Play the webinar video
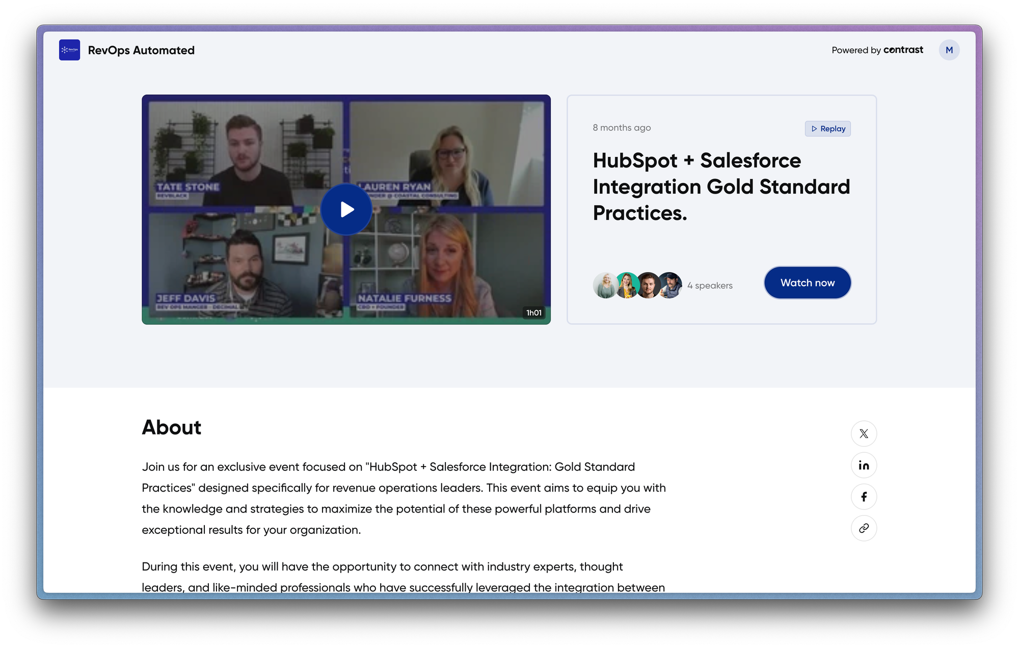The image size is (1019, 648). (x=346, y=209)
